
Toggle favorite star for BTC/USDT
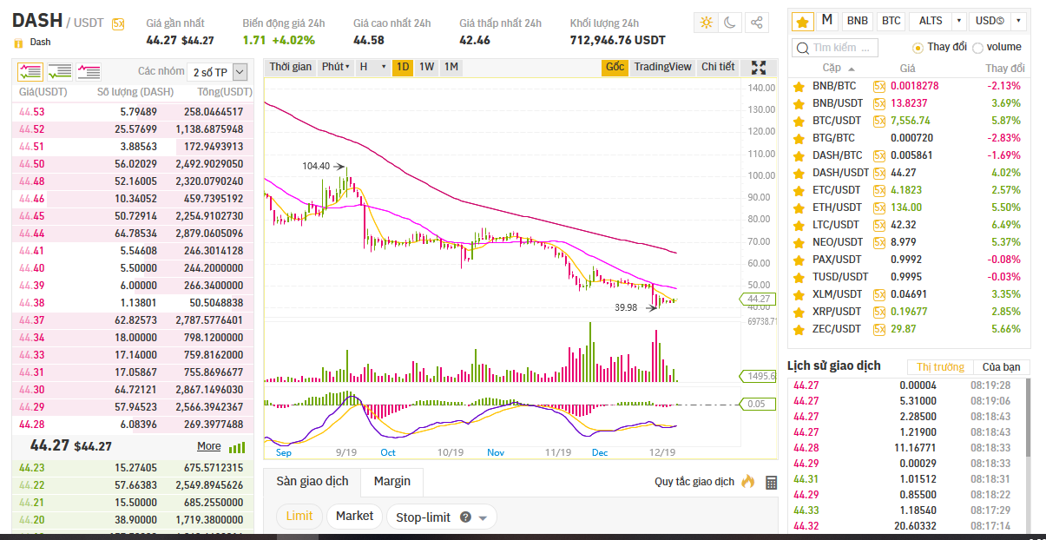click(799, 121)
